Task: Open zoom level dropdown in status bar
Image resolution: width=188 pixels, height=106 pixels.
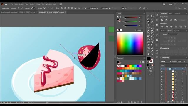Action: (8, 103)
